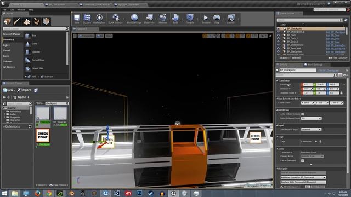Open the Help menu
351x197 pixels.
point(31,10)
